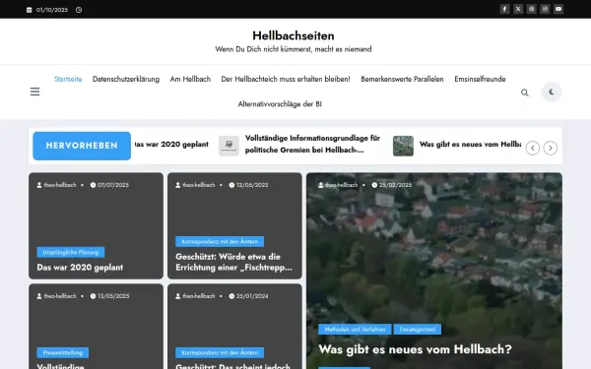Click the calendar icon beside 01/10/2025

[29, 10]
